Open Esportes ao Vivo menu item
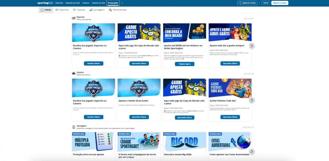 click(x=73, y=3)
